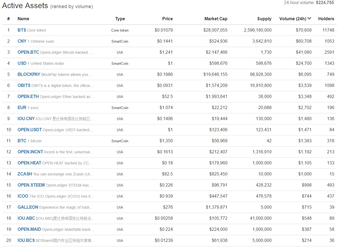Click the Volume (24h) header text
The image size is (340, 247).
point(293,19)
